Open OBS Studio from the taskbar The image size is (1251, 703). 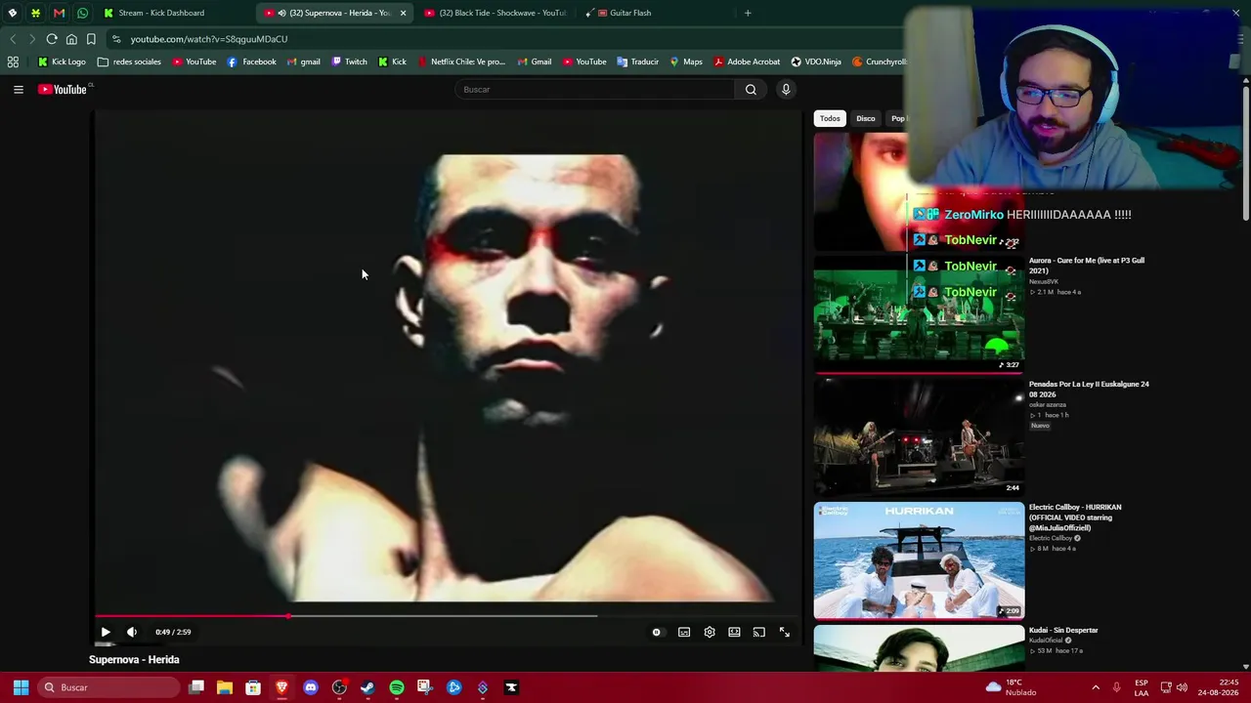click(339, 687)
